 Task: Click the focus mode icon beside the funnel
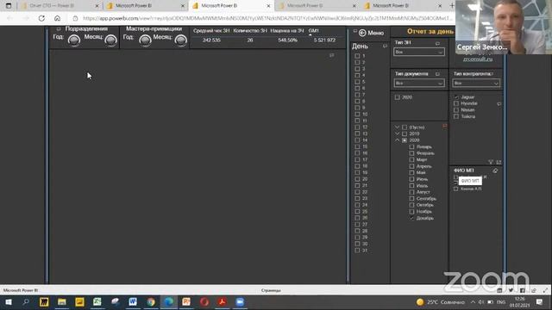click(499, 162)
